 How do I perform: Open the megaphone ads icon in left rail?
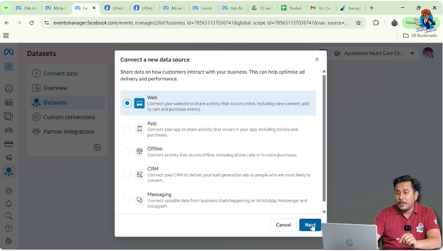tap(9, 157)
